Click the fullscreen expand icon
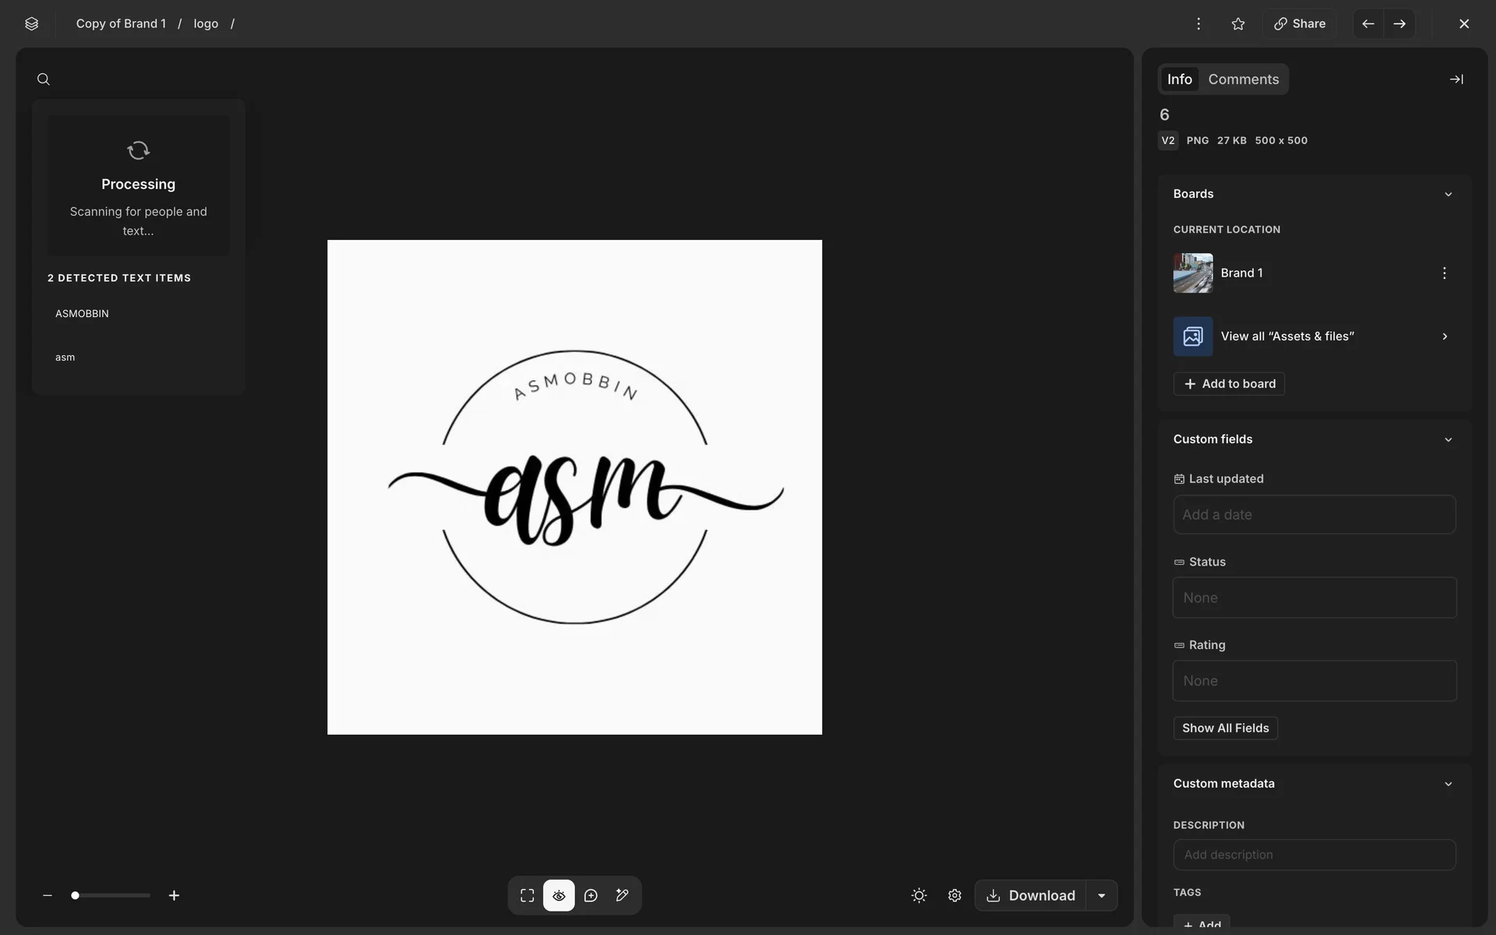Image resolution: width=1496 pixels, height=935 pixels. [x=527, y=895]
